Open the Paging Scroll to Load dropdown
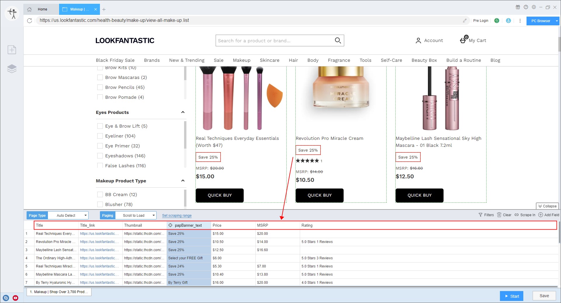Screen dimensions: 561x303 [x=136, y=215]
